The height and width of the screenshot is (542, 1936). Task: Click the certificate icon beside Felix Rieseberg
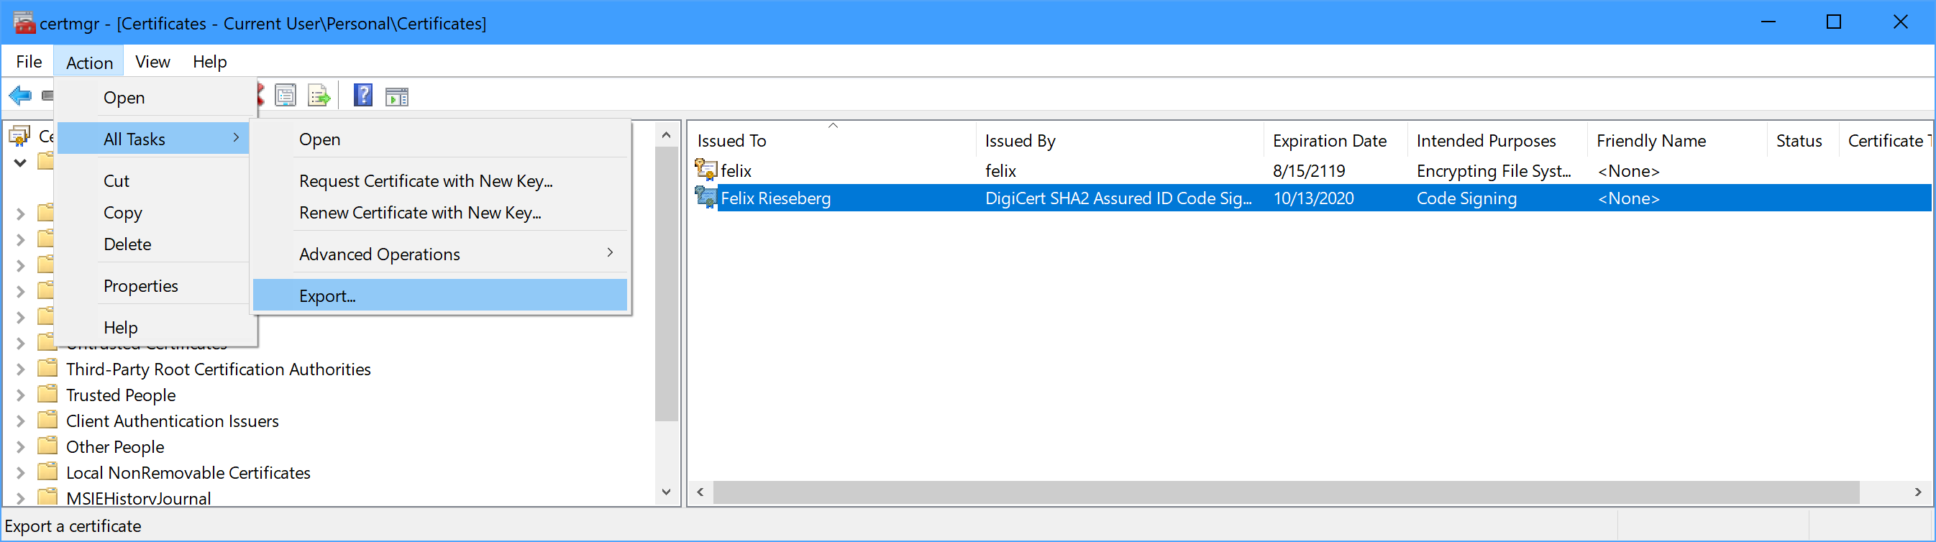tap(706, 198)
